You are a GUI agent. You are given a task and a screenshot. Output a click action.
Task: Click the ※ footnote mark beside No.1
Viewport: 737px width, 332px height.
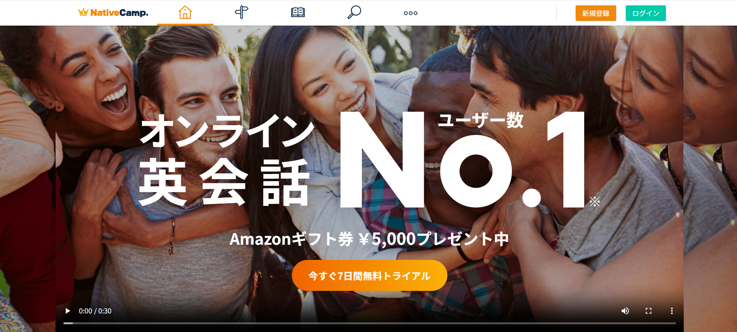[595, 201]
